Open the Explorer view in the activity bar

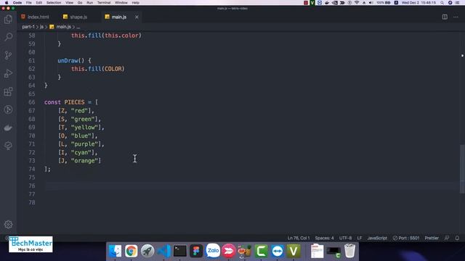[x=8, y=20]
